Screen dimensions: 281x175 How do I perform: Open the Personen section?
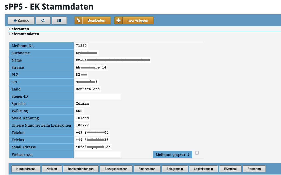coord(254,169)
